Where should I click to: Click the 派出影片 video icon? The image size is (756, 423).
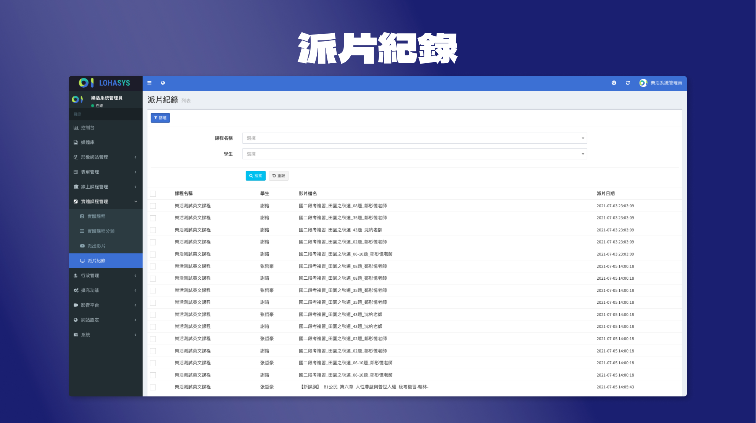[82, 246]
